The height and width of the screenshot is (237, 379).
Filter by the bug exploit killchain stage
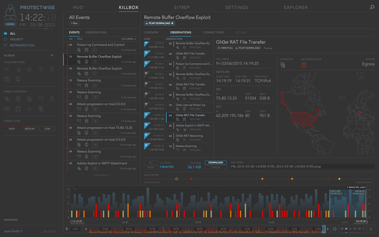tap(29, 70)
